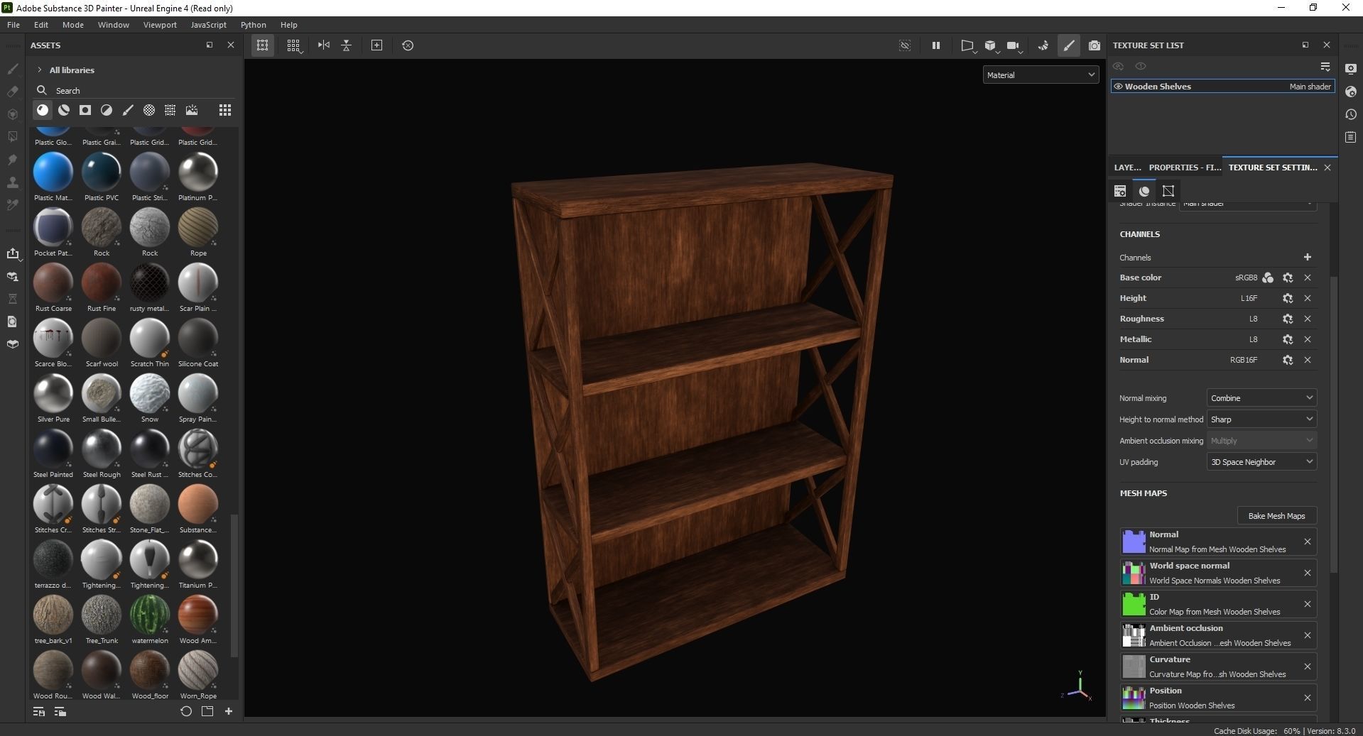Viewport: 1363px width, 736px height.
Task: Filter assets by Materials icon
Action: 43,110
